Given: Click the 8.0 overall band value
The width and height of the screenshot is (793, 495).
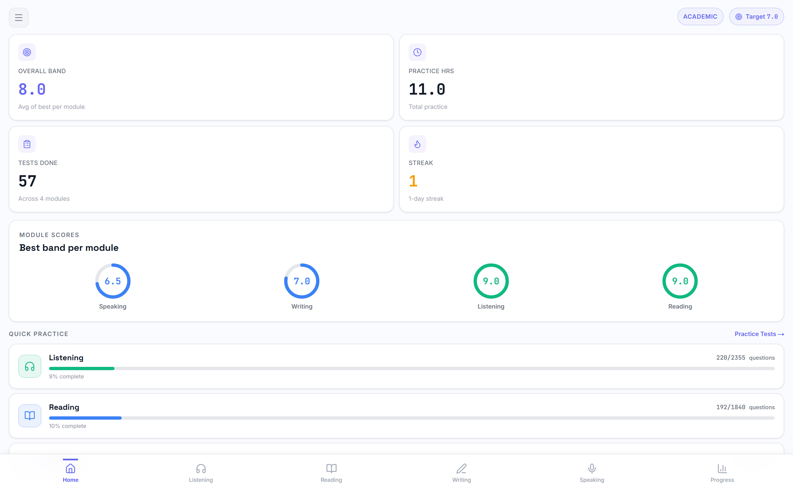Looking at the screenshot, I should (32, 89).
